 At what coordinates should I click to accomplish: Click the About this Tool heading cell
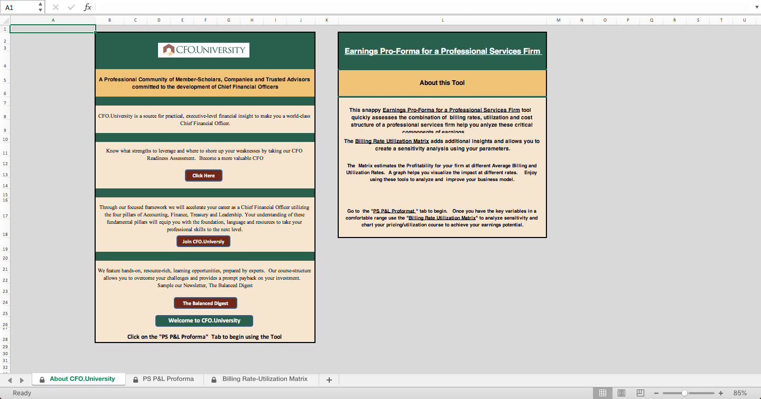click(x=442, y=83)
